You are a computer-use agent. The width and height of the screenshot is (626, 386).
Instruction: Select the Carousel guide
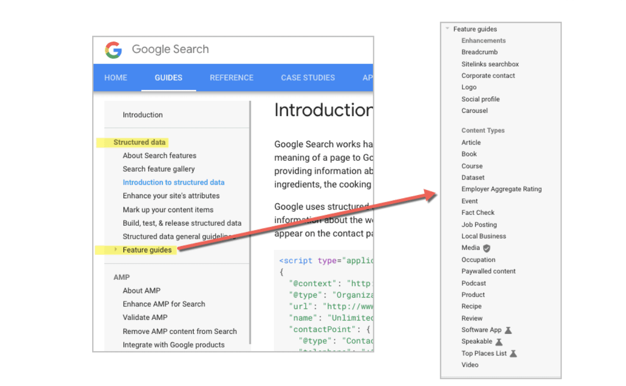pos(474,110)
